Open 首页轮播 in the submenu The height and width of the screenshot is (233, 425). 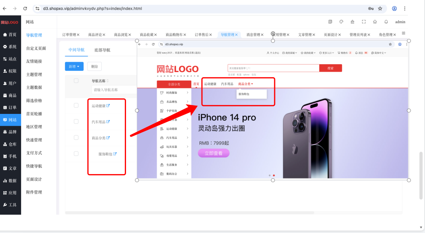point(34,114)
